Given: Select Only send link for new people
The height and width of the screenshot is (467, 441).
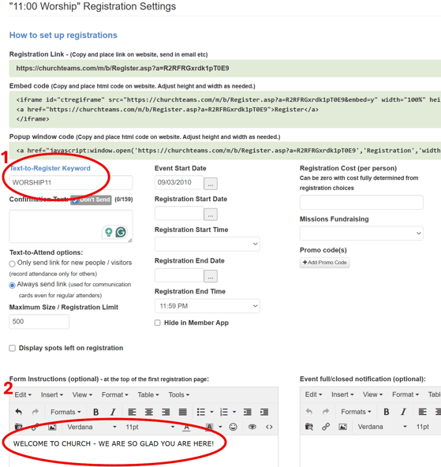Looking at the screenshot, I should [12, 263].
